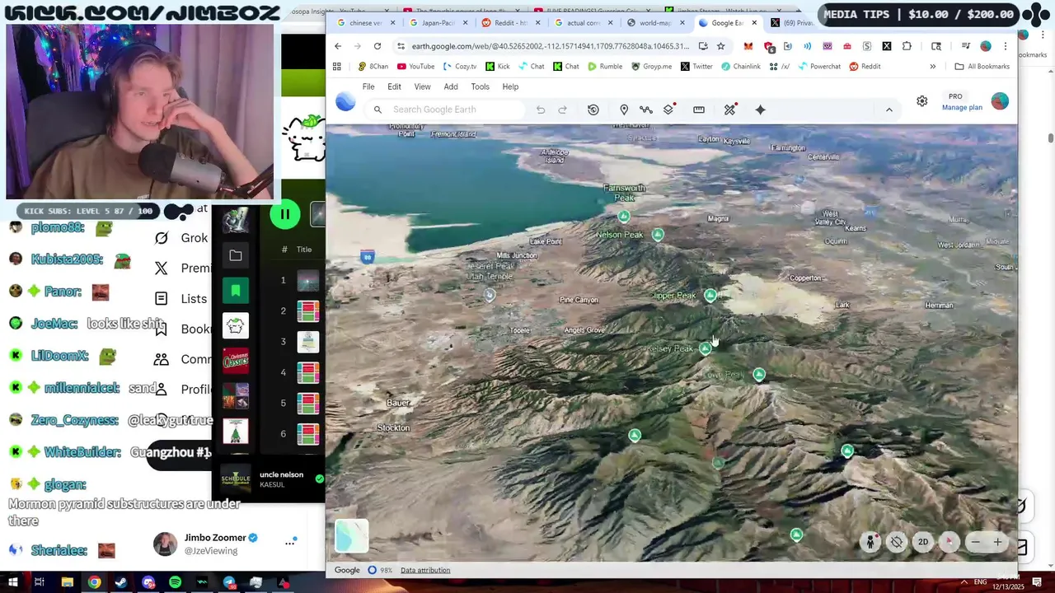Open the Google account avatar in Earth
The width and height of the screenshot is (1055, 593).
click(x=1000, y=101)
